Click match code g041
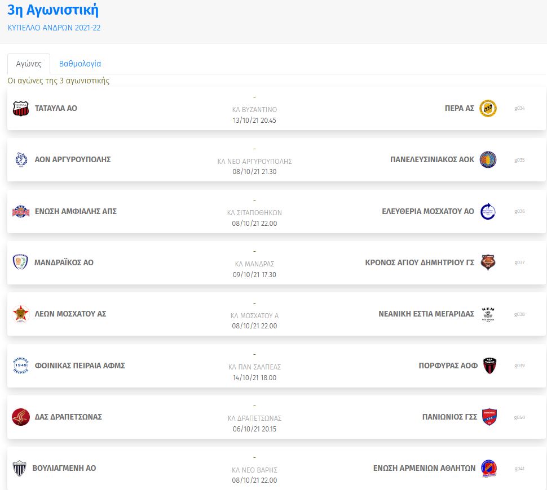Image resolution: width=547 pixels, height=490 pixels. click(519, 469)
